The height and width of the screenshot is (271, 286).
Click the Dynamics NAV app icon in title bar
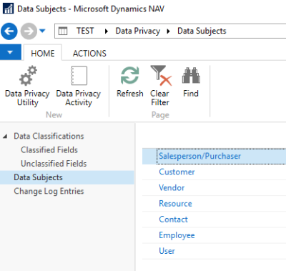coord(9,9)
